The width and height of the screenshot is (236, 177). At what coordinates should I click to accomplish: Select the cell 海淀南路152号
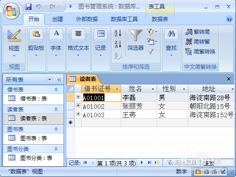coord(211,115)
